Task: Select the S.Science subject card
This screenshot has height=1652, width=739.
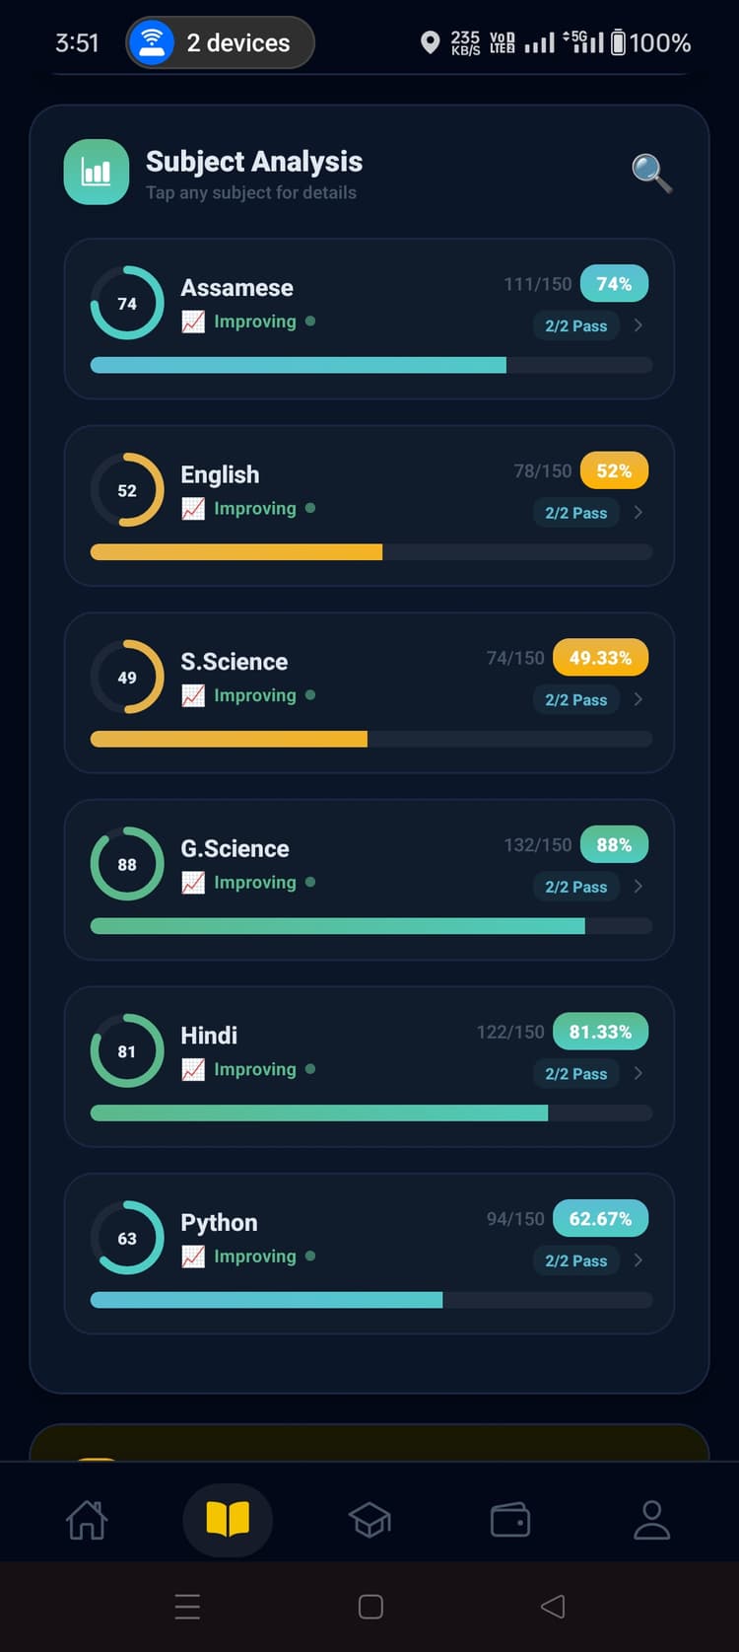Action: pos(369,690)
